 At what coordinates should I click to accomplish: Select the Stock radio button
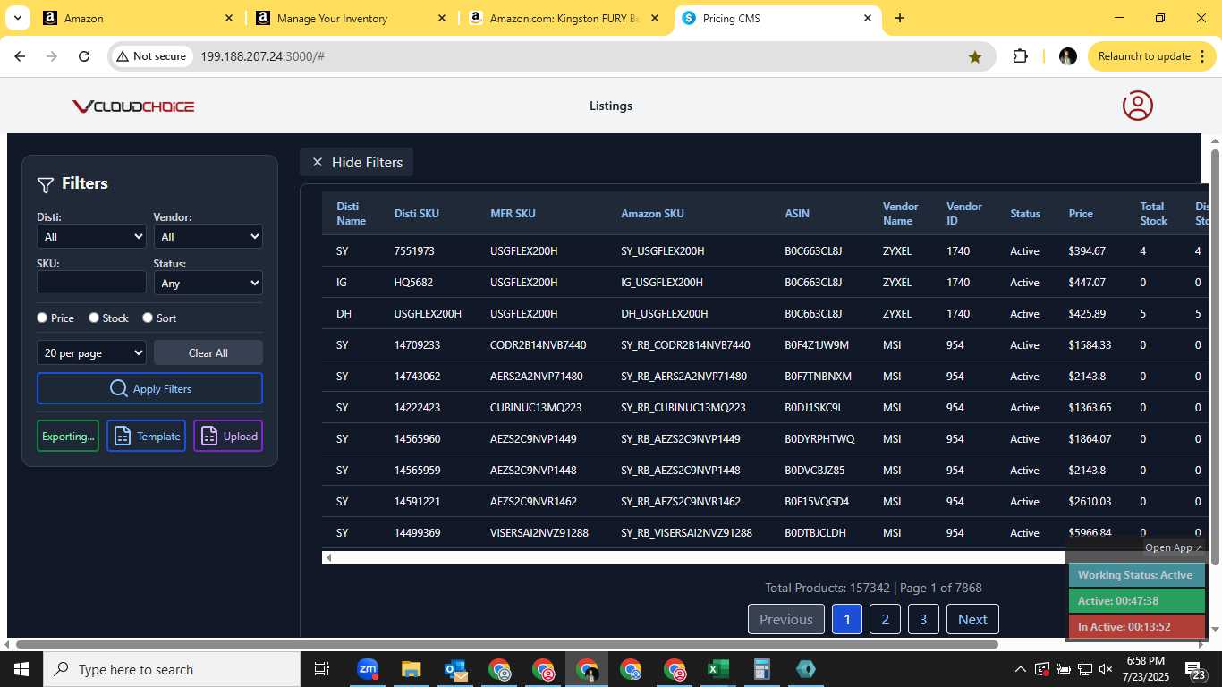point(94,318)
